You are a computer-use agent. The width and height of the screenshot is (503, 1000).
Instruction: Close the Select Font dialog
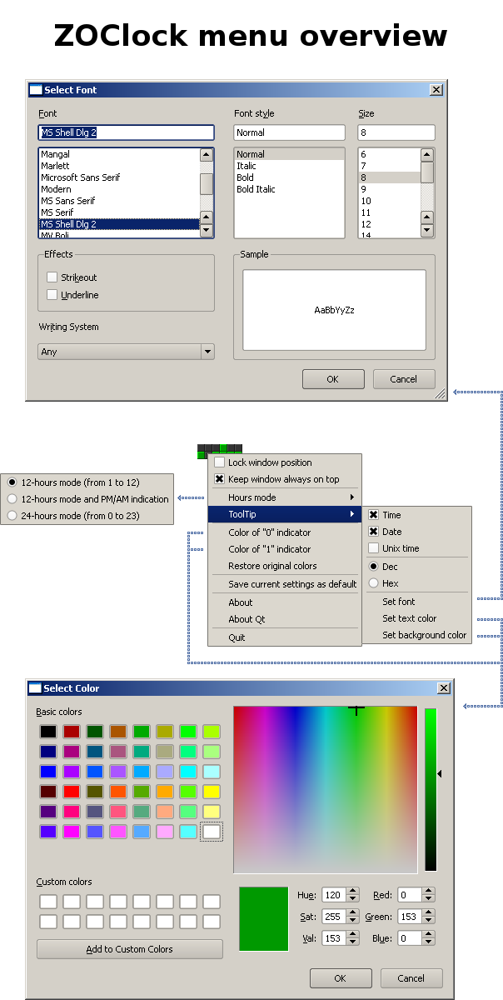point(436,89)
